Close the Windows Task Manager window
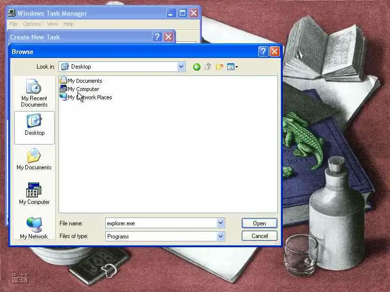Viewport: 390px width, 292px height. click(x=194, y=13)
